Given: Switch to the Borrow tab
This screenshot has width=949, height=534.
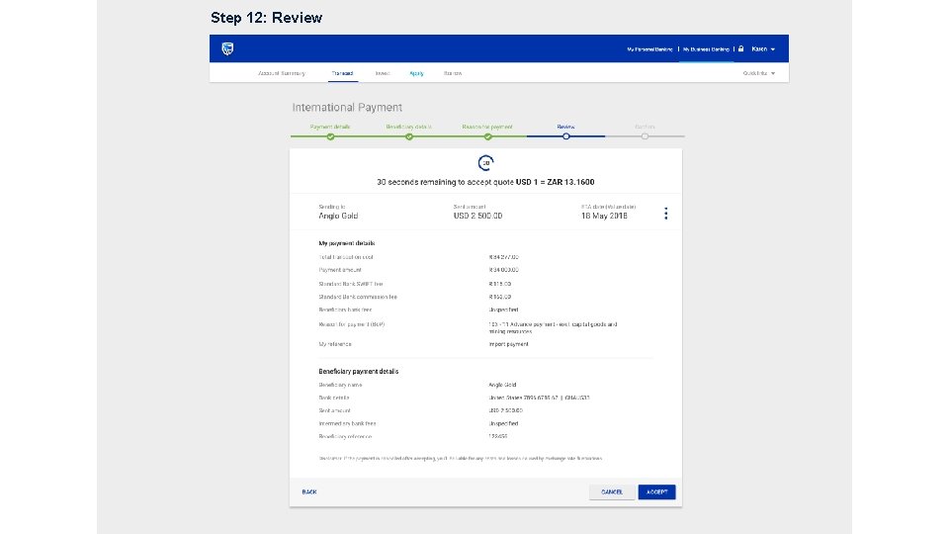Looking at the screenshot, I should coord(453,73).
